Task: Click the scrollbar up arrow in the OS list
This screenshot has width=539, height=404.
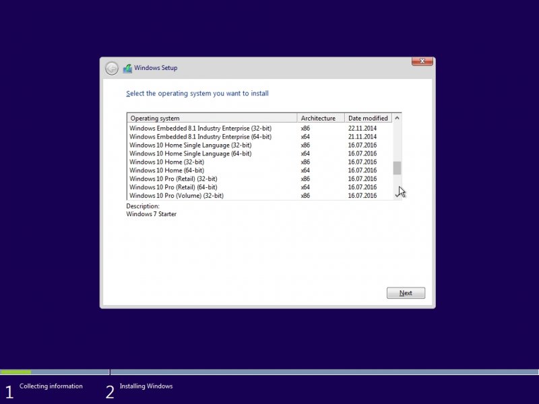Action: (397, 119)
